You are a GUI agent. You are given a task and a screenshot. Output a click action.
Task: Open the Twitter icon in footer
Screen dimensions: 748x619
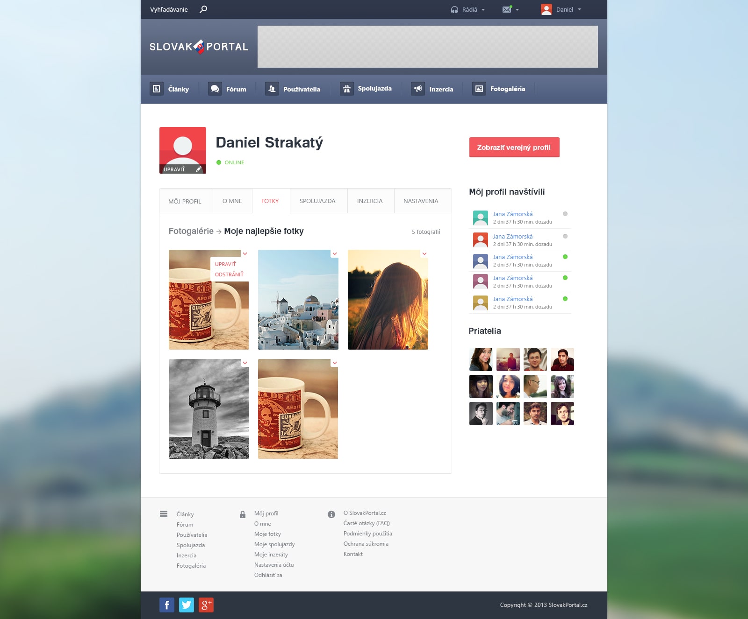pyautogui.click(x=187, y=605)
